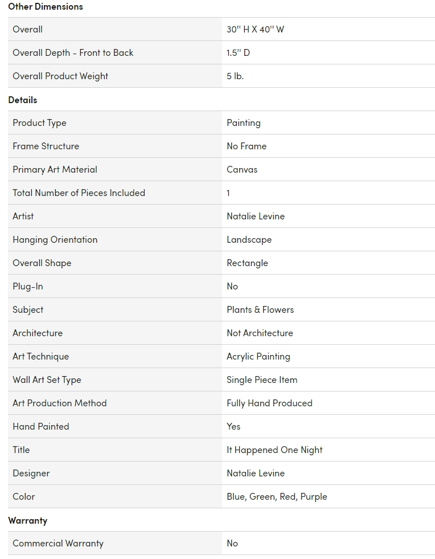The height and width of the screenshot is (559, 435).
Task: Click the Landscape orientation value
Action: (x=249, y=240)
